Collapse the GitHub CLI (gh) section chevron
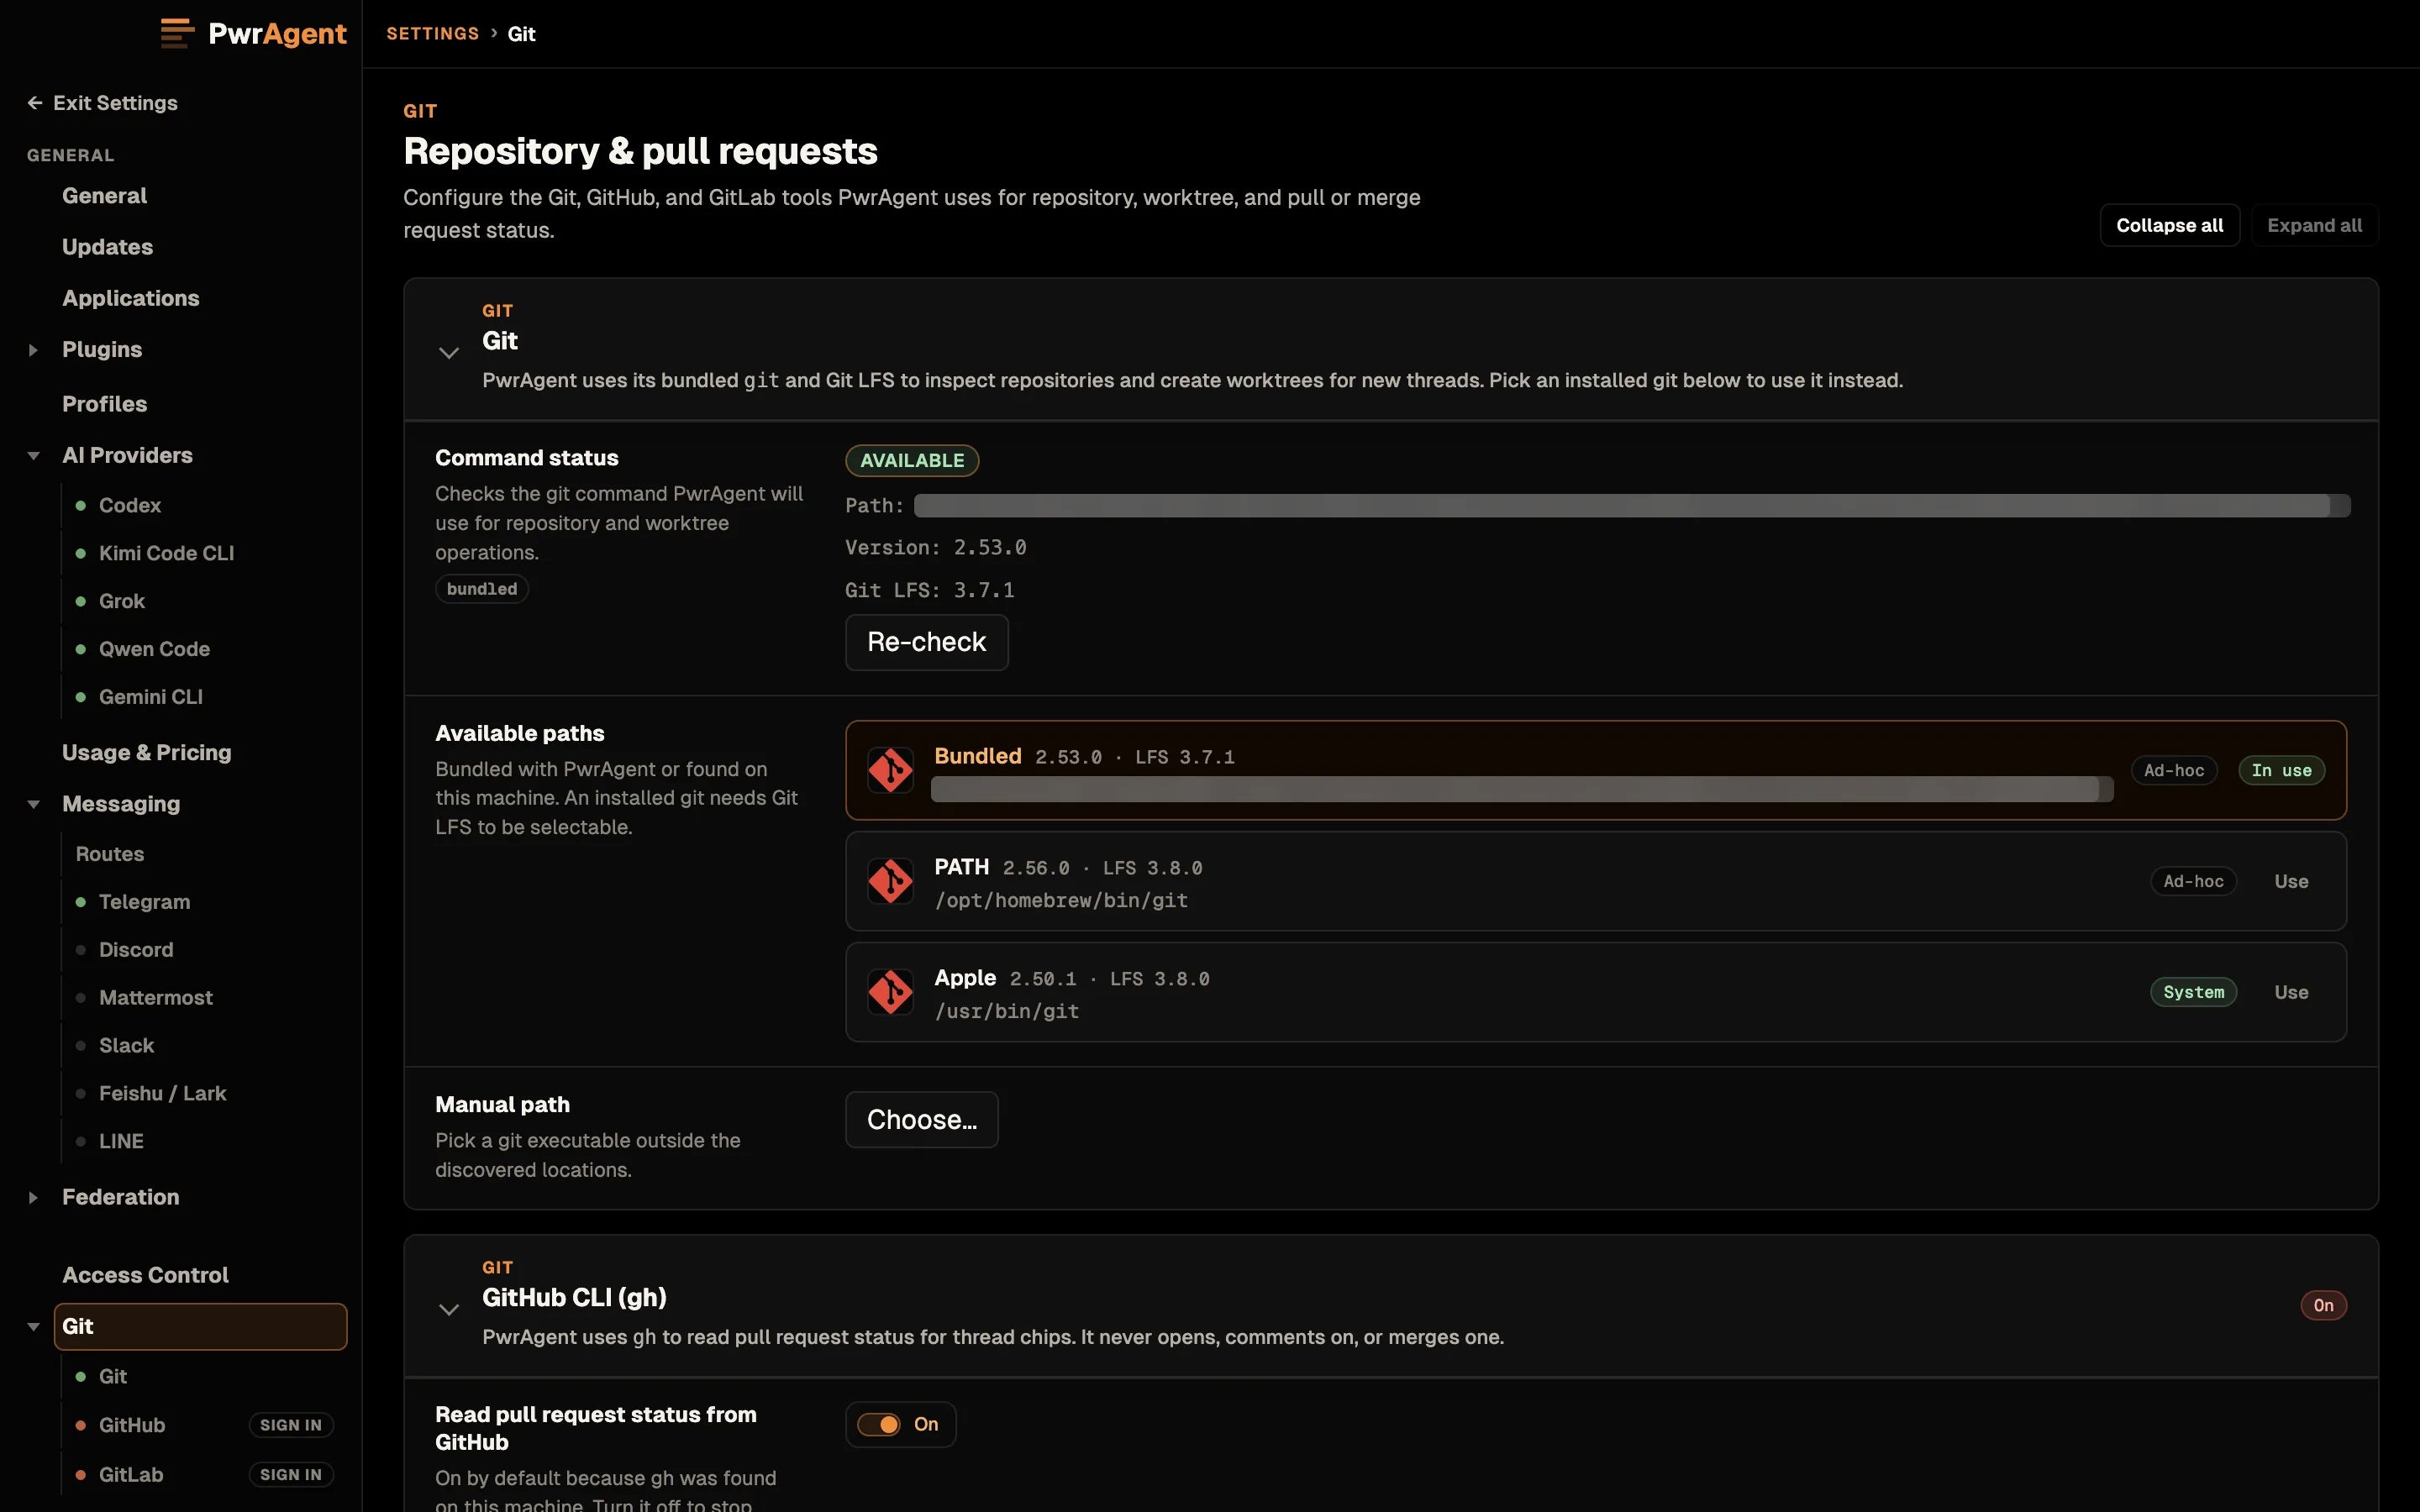The width and height of the screenshot is (2420, 1512). (x=449, y=1309)
